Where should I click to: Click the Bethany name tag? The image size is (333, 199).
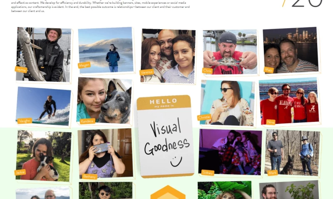pos(89,176)
